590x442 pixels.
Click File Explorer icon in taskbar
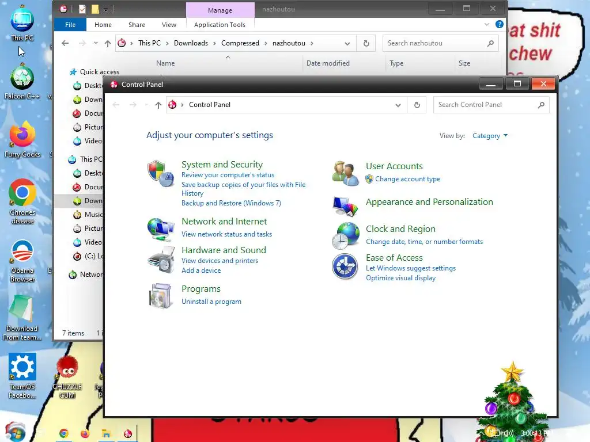[107, 433]
